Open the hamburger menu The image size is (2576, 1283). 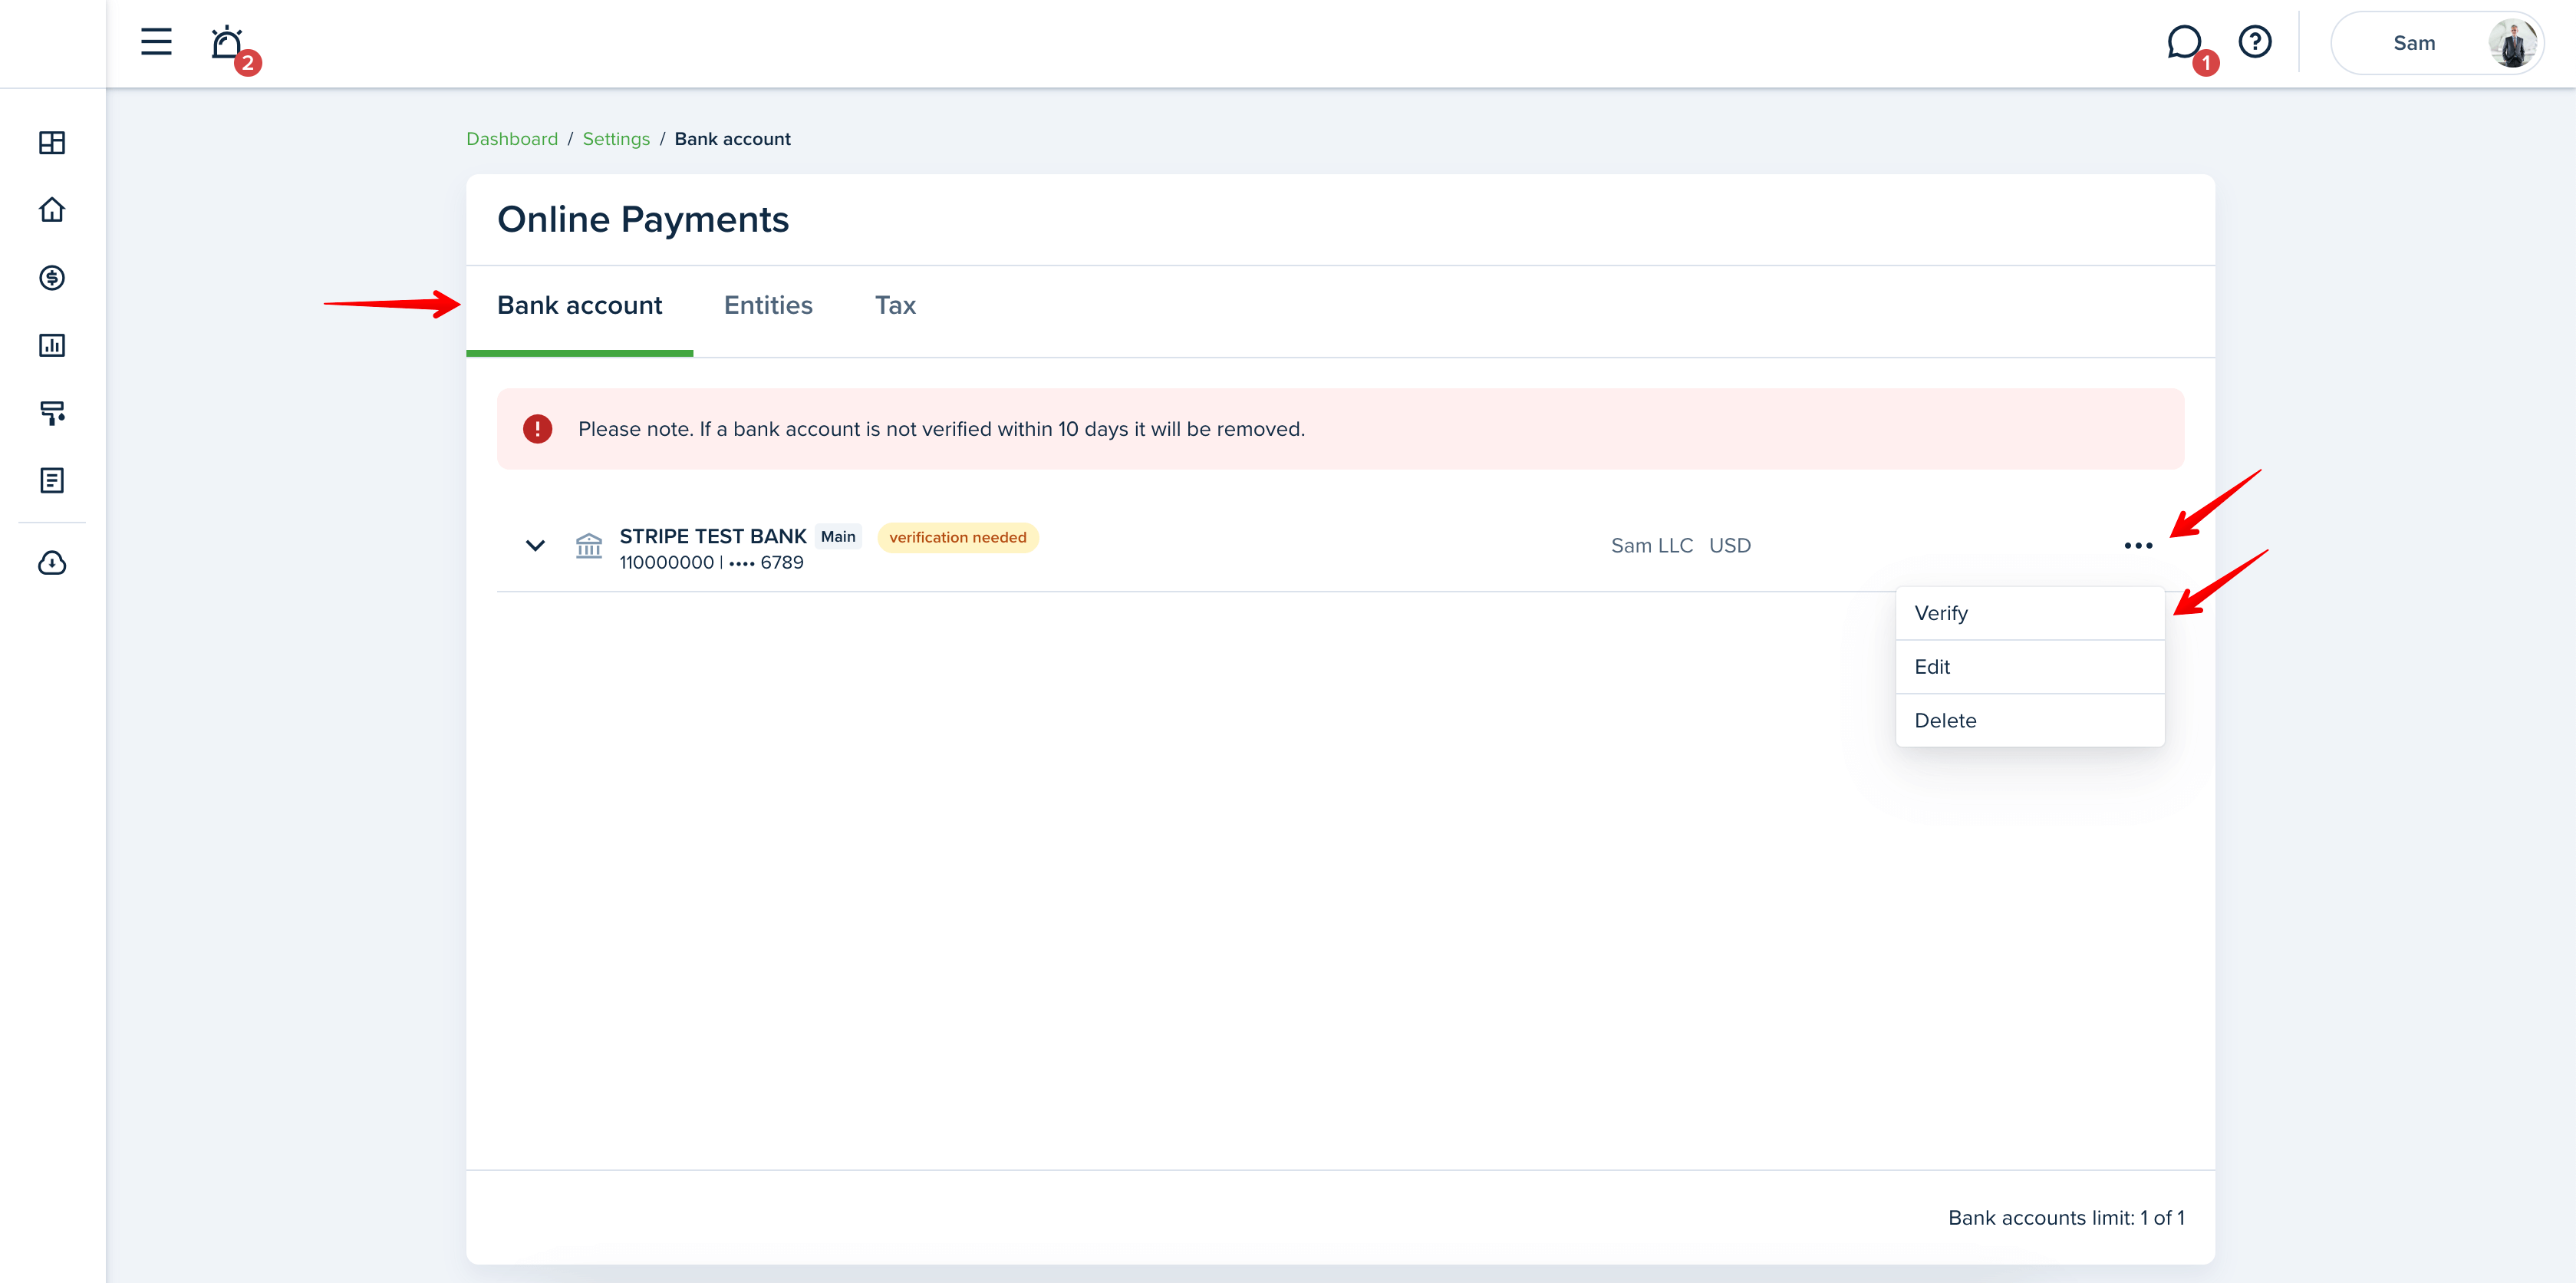[x=156, y=42]
